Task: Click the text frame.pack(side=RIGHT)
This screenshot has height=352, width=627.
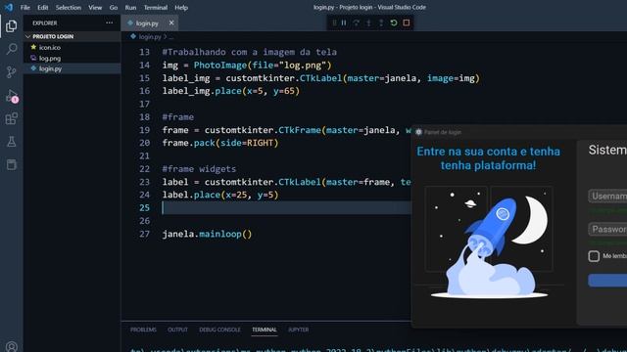Action: [220, 143]
